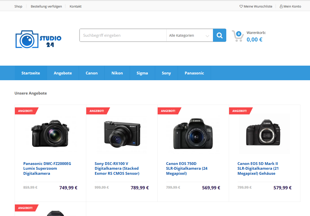The image size is (310, 216).
Task: Click the user account icon
Action: pos(281,7)
